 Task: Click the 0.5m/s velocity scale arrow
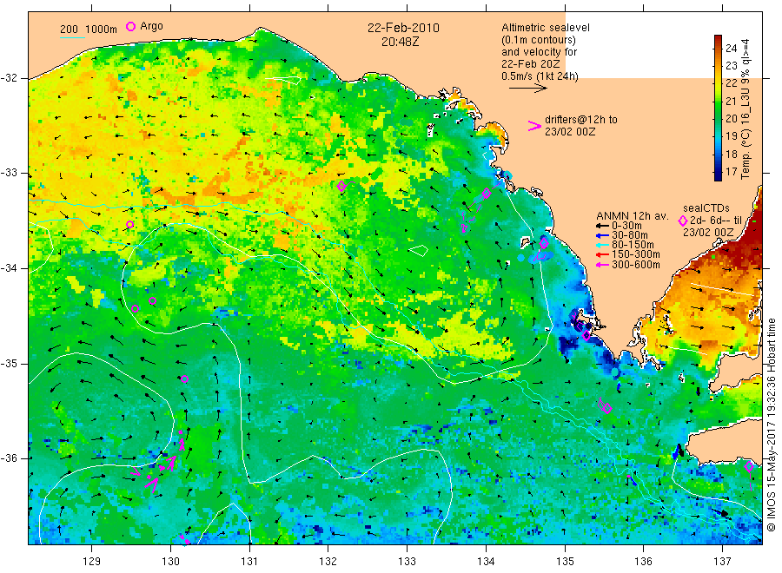pos(527,89)
